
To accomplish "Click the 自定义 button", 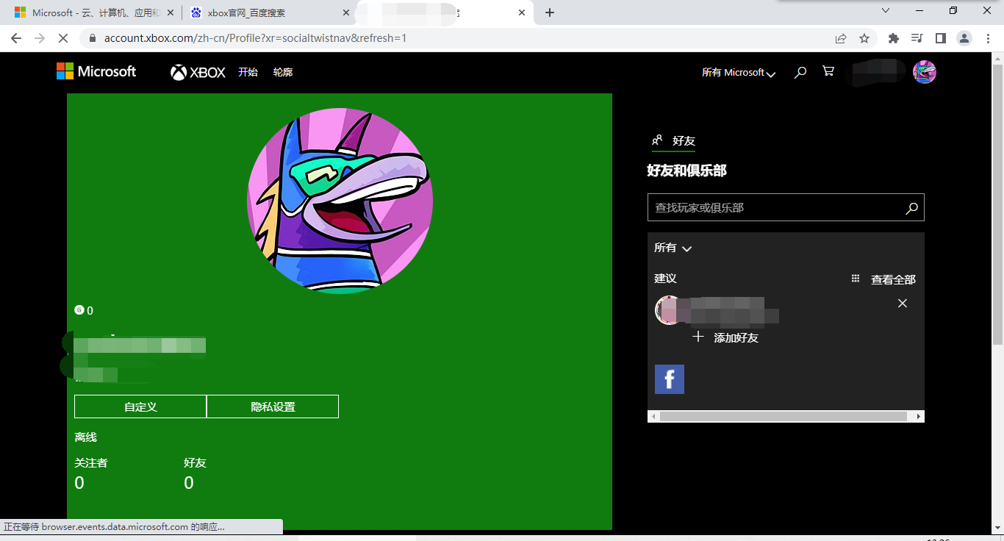I will 140,406.
